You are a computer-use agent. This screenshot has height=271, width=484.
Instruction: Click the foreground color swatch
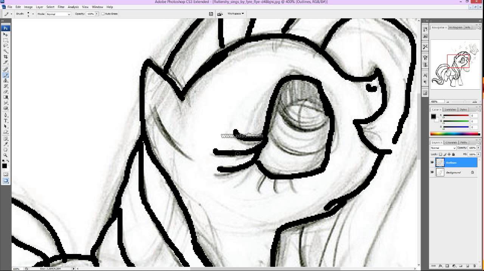pyautogui.click(x=5, y=165)
